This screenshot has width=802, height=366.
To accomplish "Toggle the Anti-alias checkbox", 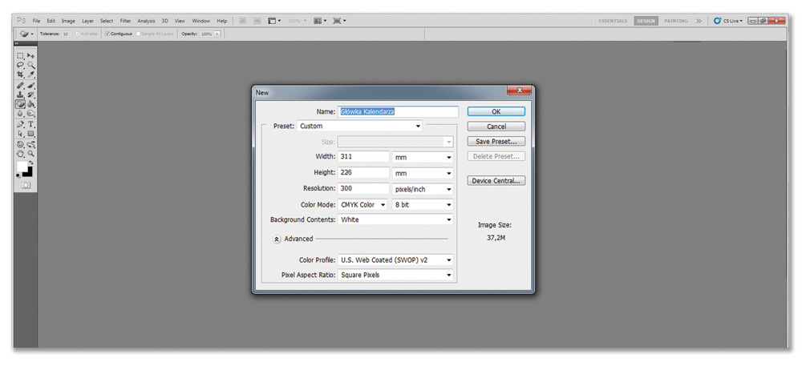I will click(78, 34).
